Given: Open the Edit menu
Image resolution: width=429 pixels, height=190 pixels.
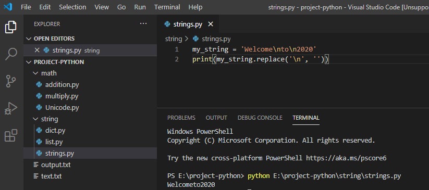Looking at the screenshot, I should point(45,7).
